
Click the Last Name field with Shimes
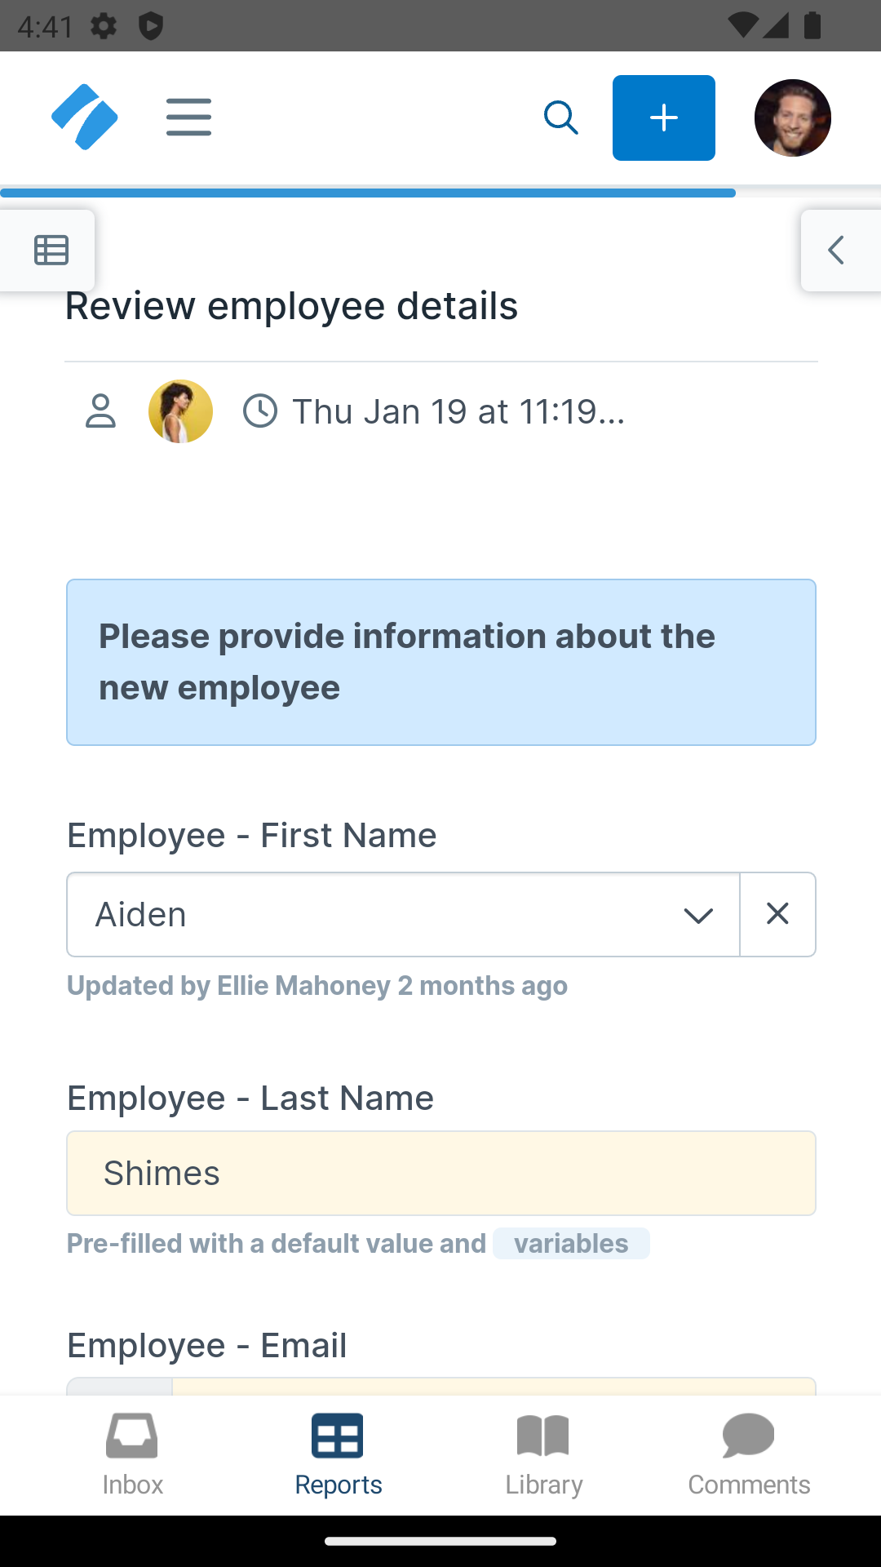440,1173
